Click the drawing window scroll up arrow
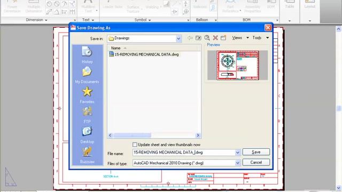 pos(338,29)
